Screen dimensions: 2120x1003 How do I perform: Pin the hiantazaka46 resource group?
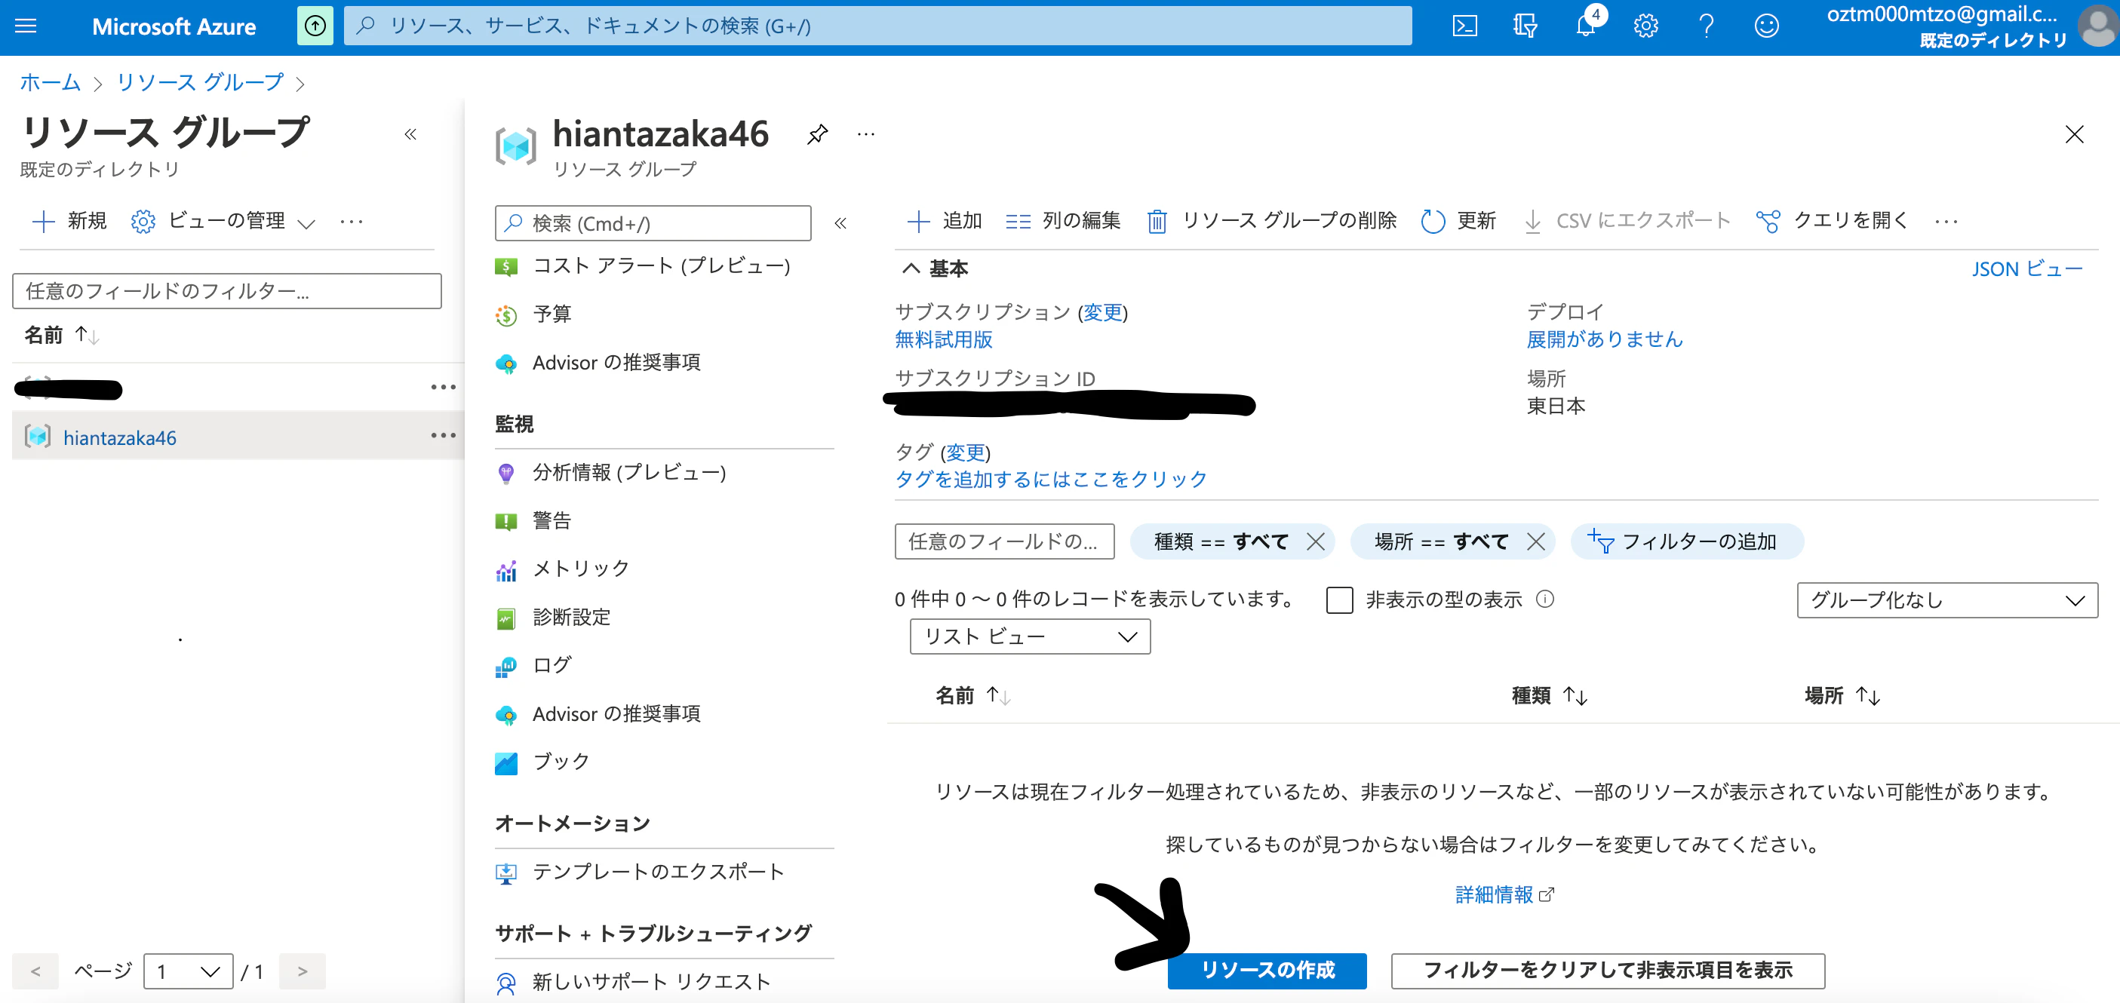816,133
